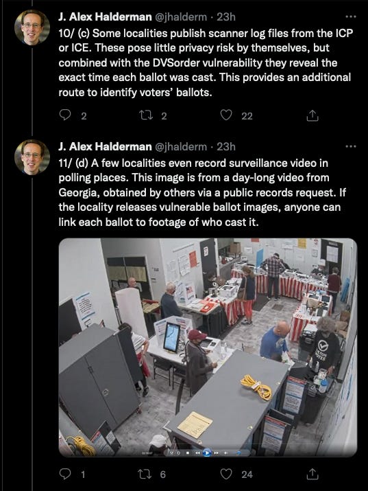Like the tweet about DVSorder vulnerability

point(226,115)
